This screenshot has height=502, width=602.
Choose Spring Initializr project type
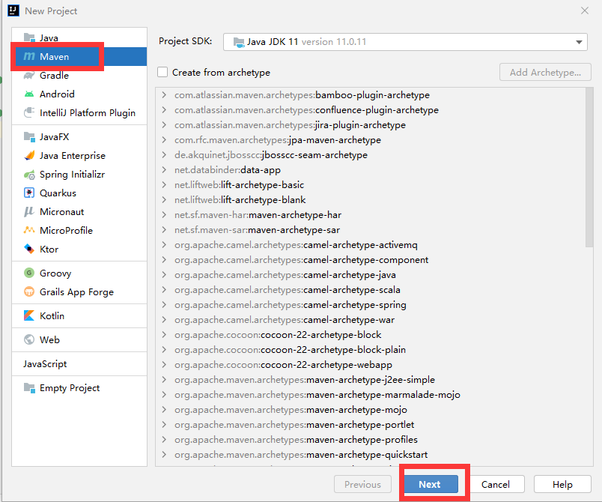click(x=79, y=175)
